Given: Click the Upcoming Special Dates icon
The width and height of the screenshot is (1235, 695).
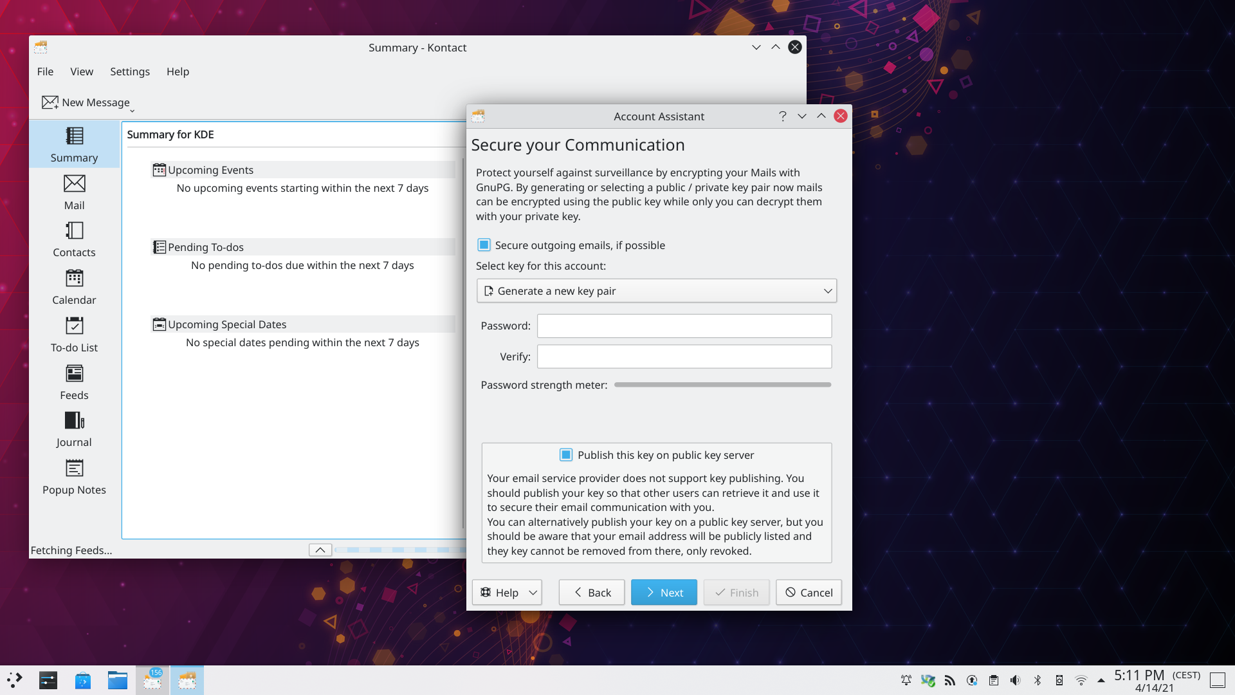Looking at the screenshot, I should click(x=159, y=324).
